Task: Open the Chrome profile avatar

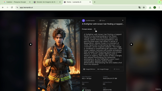Action: pos(155,7)
